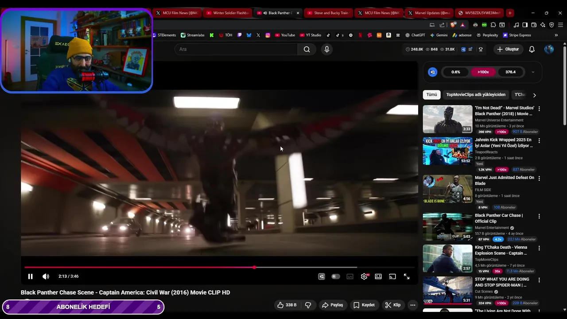The width and height of the screenshot is (567, 319).
Task: Open vidIQ overlay icon in player controls
Action: click(322, 276)
